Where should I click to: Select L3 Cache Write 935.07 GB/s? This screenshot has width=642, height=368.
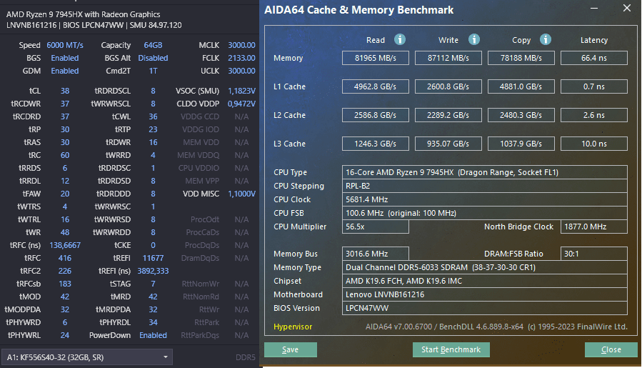coord(448,144)
